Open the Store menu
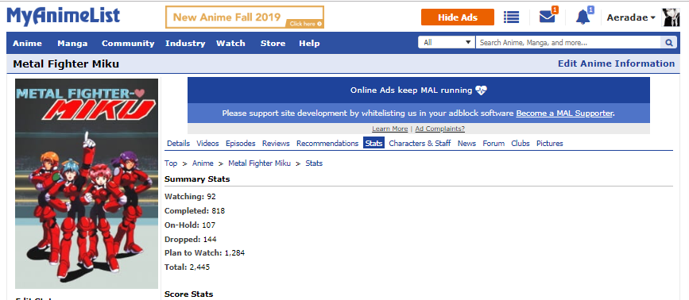Screen dimensions: 689x300 (x=273, y=43)
